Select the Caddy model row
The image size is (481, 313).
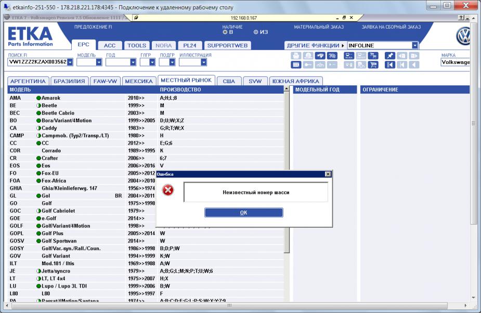pos(146,128)
